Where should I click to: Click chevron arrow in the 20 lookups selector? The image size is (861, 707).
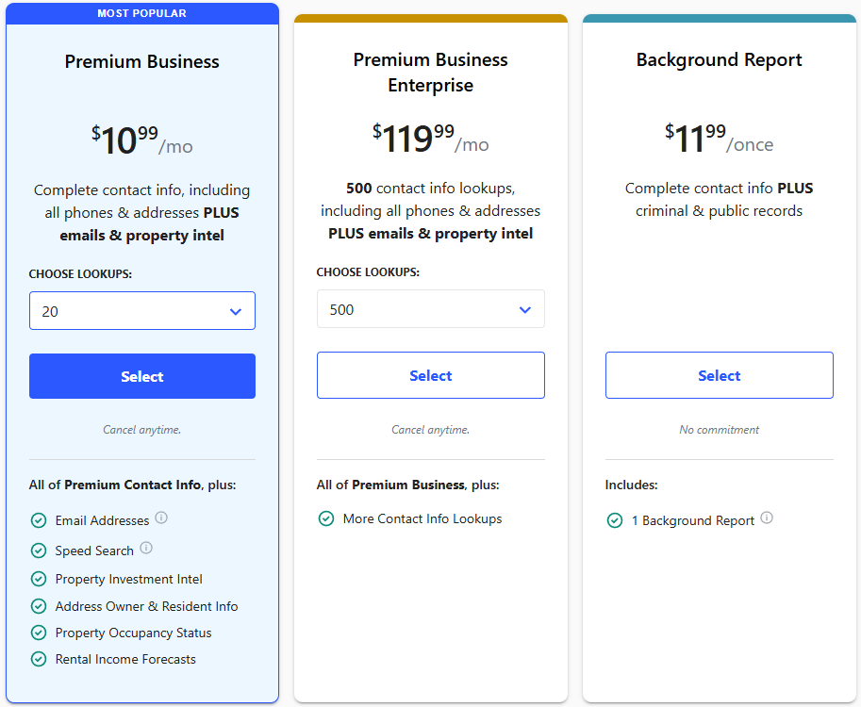tap(236, 312)
